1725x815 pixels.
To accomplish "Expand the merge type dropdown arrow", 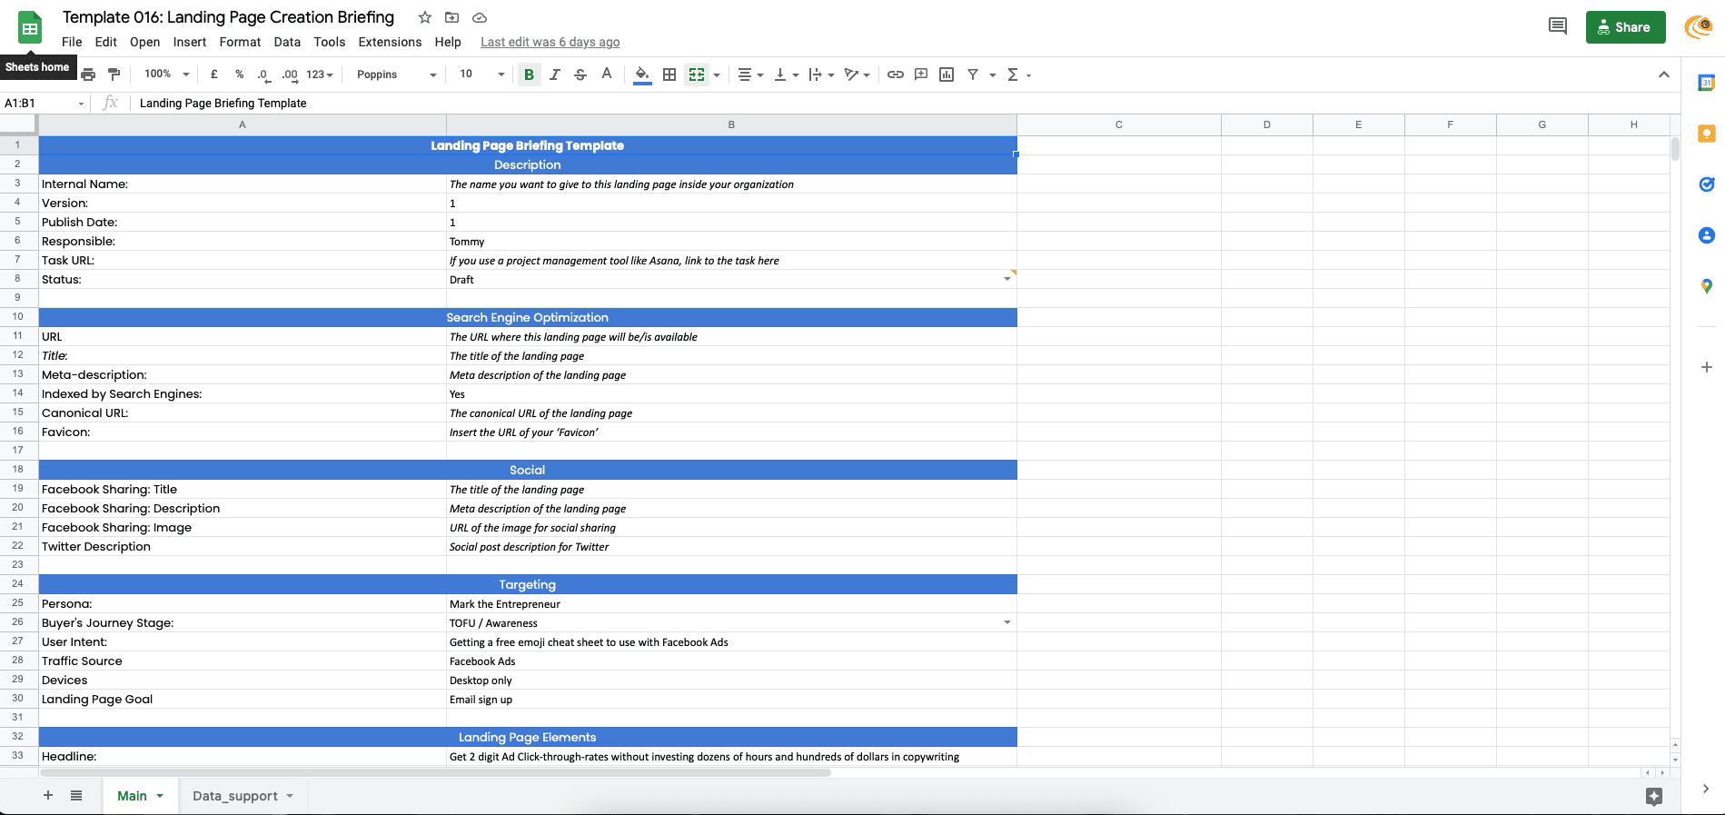I will coord(717,75).
